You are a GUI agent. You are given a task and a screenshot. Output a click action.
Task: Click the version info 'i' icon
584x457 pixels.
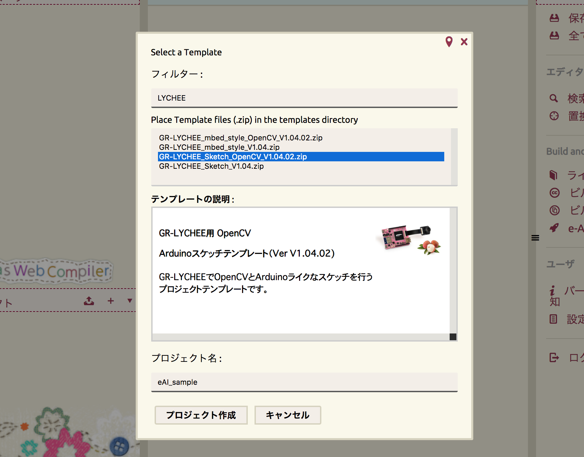click(552, 291)
